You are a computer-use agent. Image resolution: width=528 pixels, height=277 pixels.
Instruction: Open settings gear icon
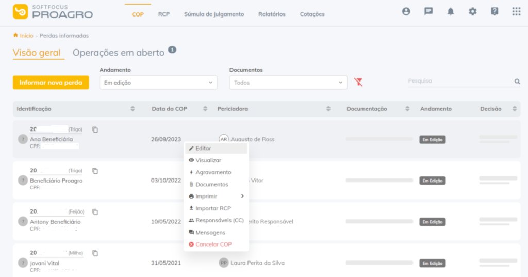click(472, 11)
